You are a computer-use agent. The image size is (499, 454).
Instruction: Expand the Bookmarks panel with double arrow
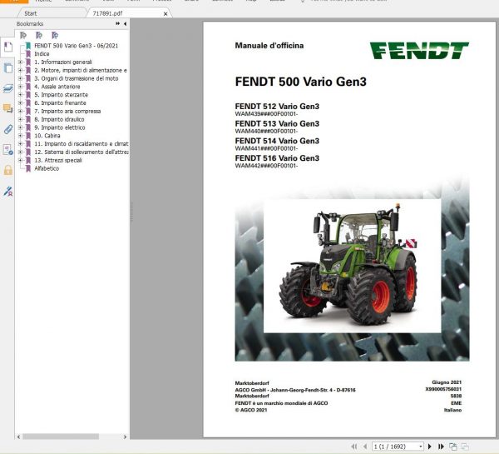tap(118, 23)
